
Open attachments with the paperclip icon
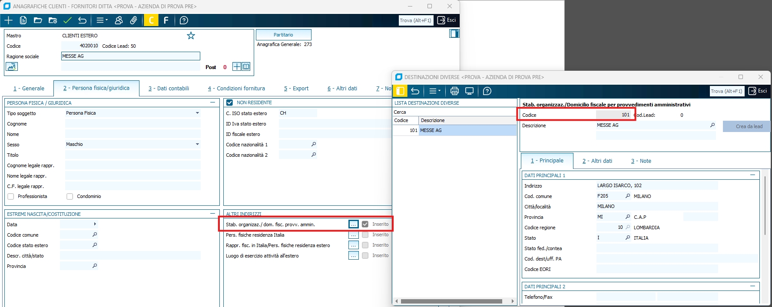(x=133, y=20)
